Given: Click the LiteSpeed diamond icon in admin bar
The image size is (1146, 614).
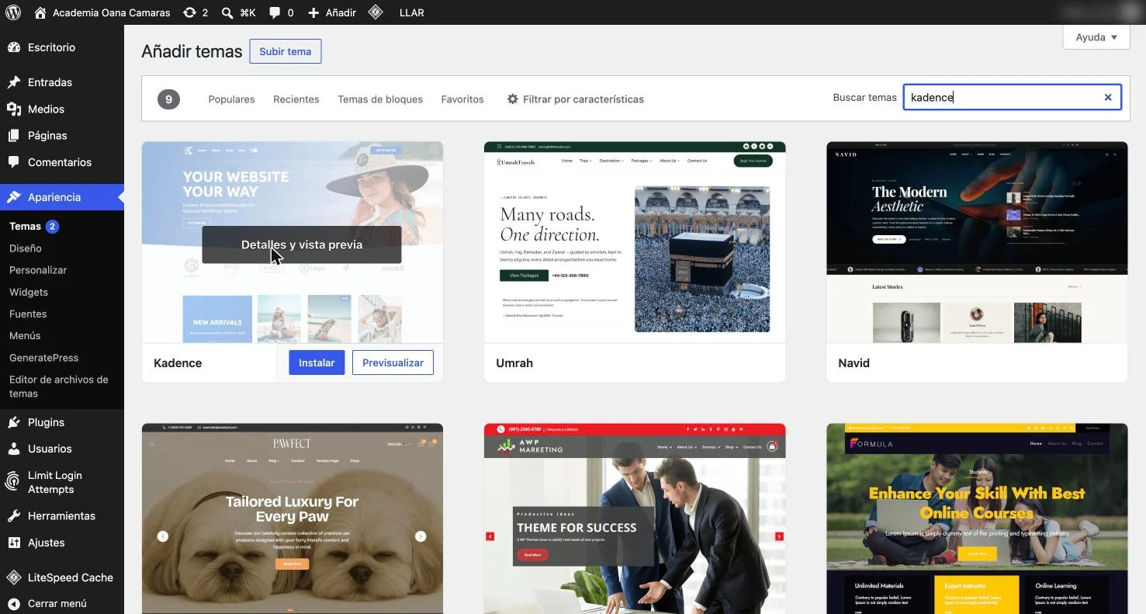Looking at the screenshot, I should point(376,12).
